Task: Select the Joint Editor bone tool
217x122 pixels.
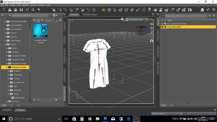Action: coord(144,10)
